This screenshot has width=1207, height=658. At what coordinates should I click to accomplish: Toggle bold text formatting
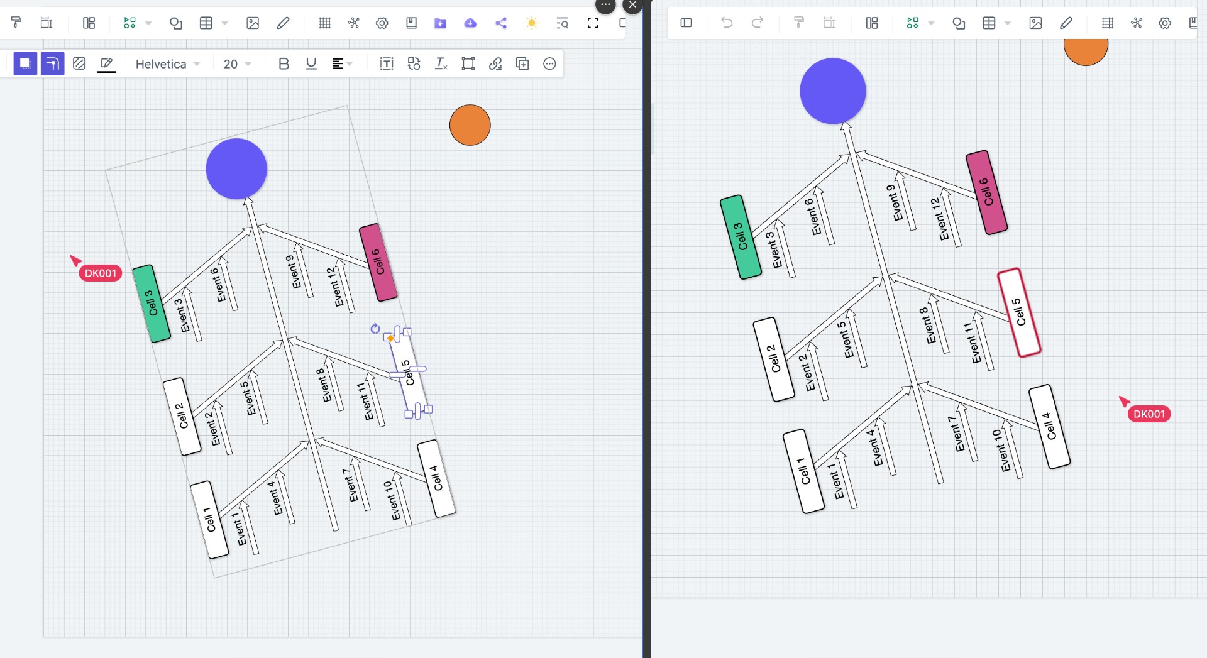(x=284, y=63)
